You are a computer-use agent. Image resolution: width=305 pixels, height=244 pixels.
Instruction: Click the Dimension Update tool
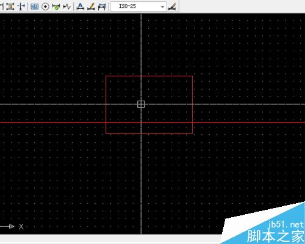coord(102,7)
